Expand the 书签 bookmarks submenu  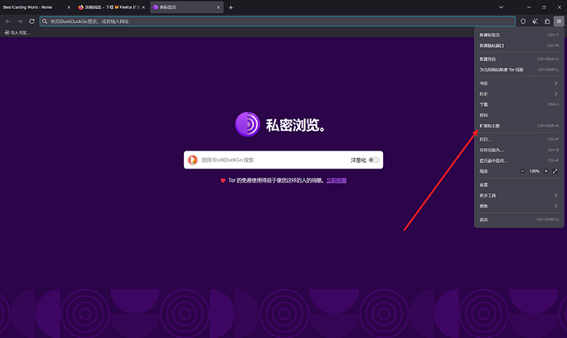click(519, 83)
